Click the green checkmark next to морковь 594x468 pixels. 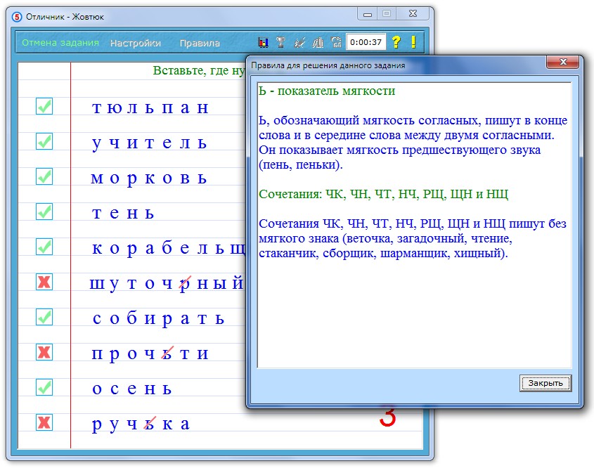tap(44, 176)
